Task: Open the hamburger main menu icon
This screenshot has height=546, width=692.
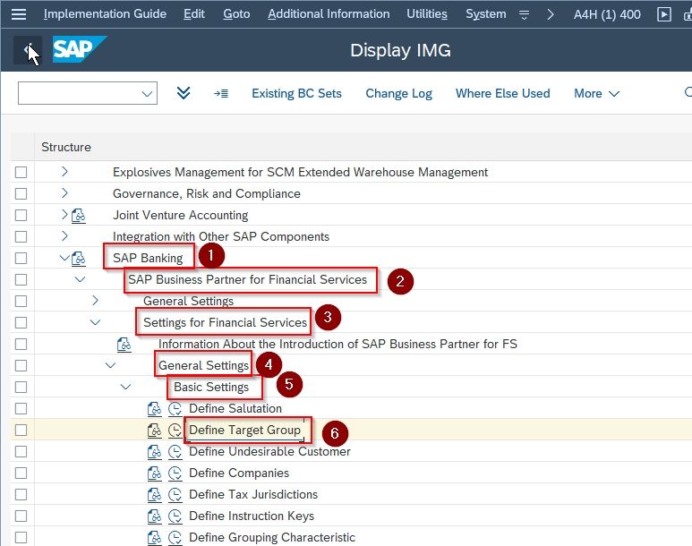Action: click(x=19, y=14)
